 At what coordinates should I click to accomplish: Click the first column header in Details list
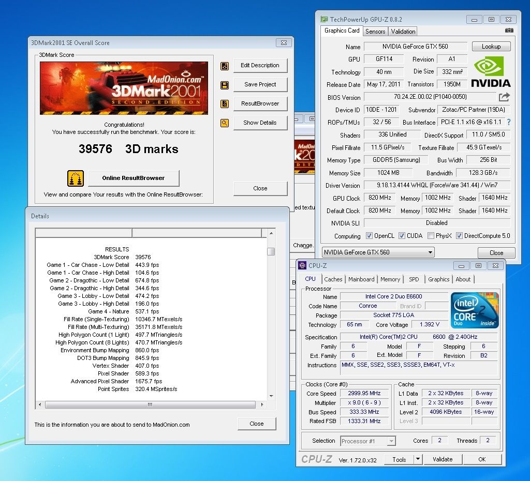pos(83,233)
